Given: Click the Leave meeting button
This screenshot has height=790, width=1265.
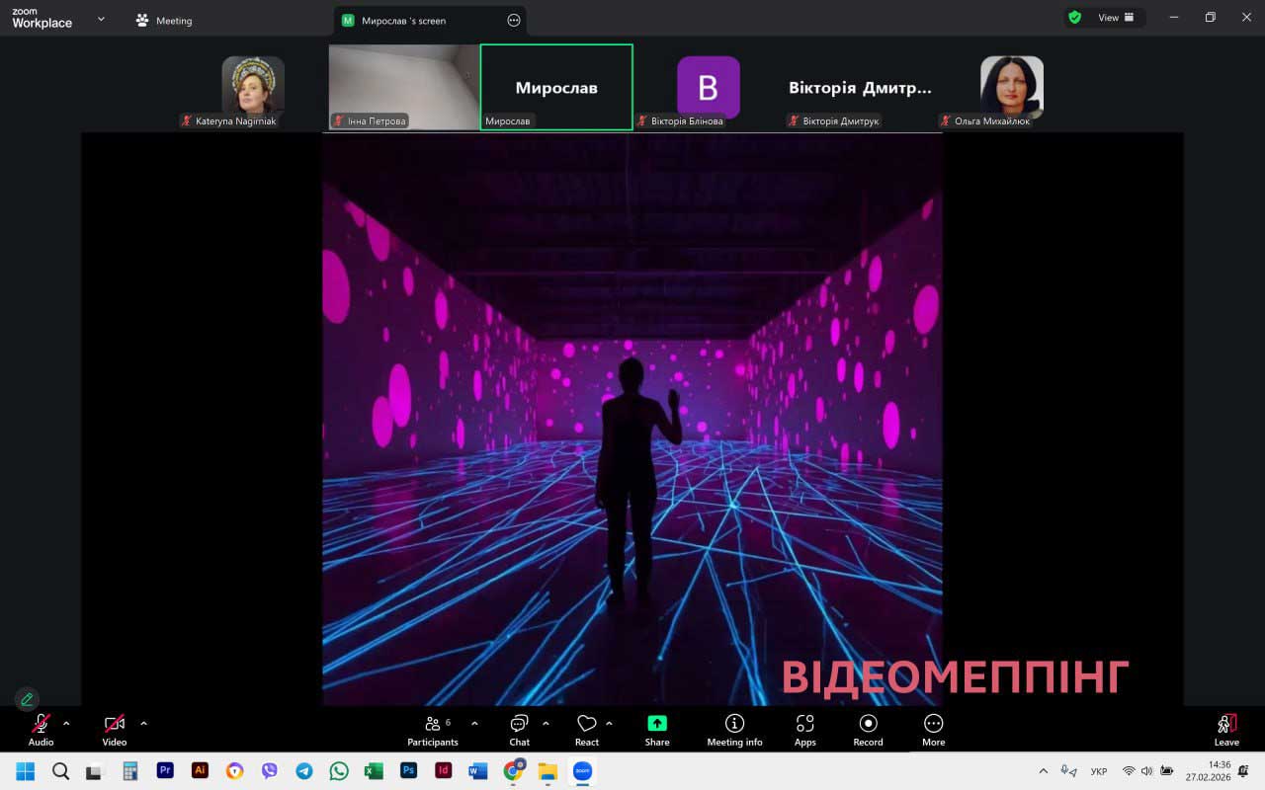Looking at the screenshot, I should pos(1226,730).
